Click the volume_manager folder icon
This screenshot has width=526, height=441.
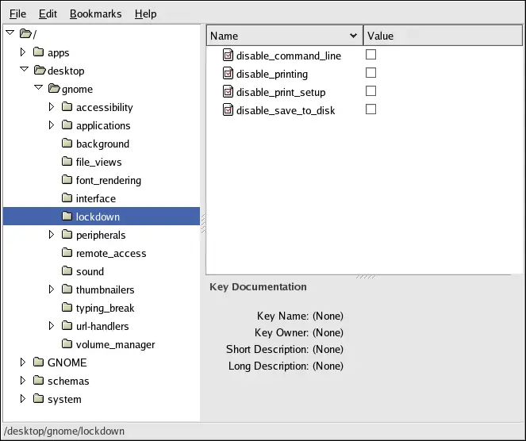[x=67, y=344]
